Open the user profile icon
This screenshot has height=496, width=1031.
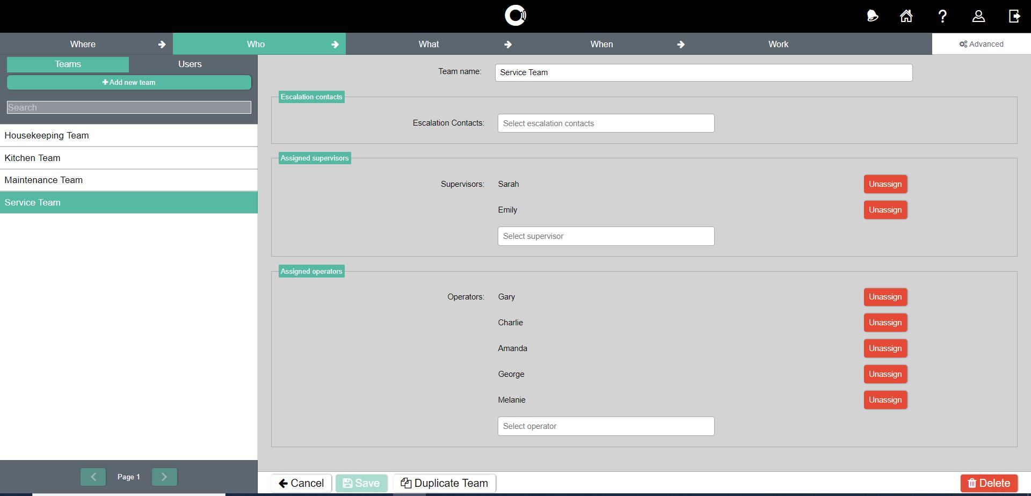coord(978,16)
